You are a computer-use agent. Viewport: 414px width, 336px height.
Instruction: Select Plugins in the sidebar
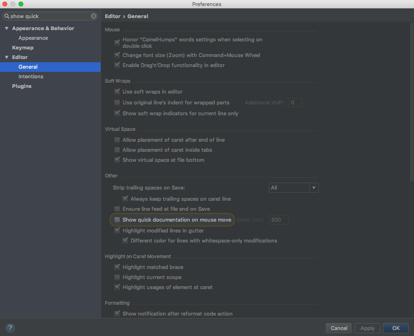(x=22, y=86)
